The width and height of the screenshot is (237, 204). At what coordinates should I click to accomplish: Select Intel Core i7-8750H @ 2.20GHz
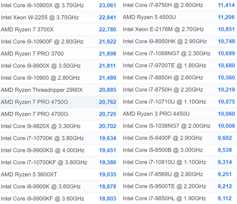coord(163,89)
